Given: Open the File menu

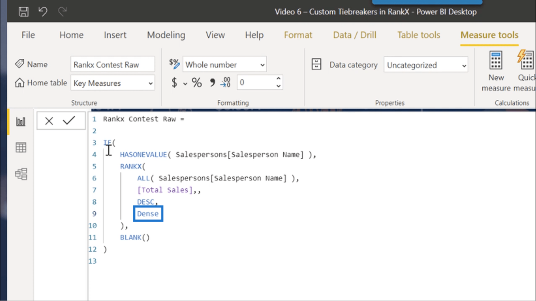Looking at the screenshot, I should point(28,35).
